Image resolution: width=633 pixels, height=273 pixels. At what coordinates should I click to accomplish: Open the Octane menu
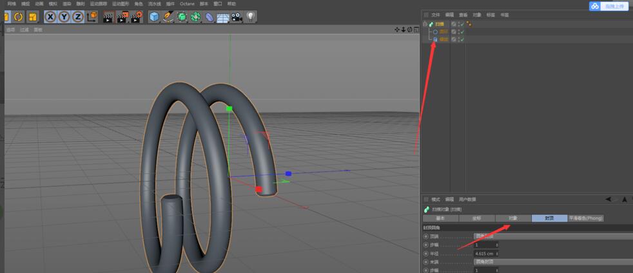click(187, 4)
